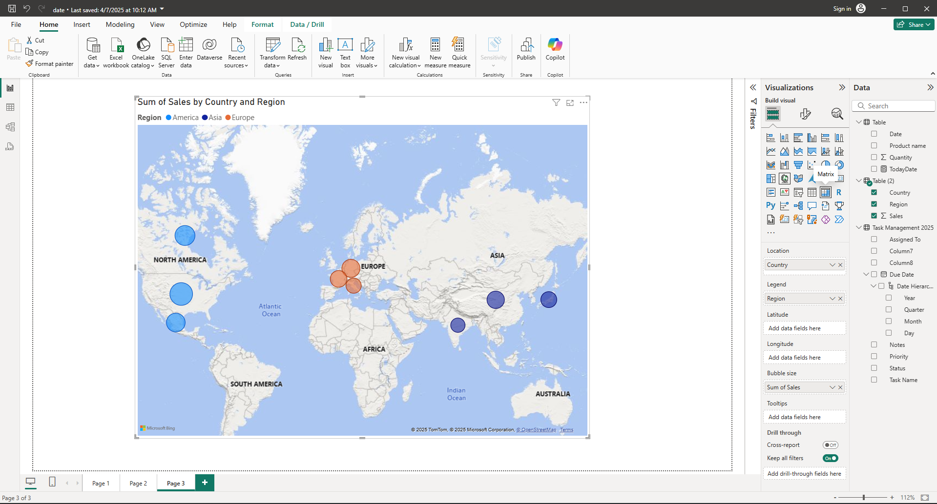Screen dimensions: 937x504
Task: Click the Share button
Action: point(914,24)
